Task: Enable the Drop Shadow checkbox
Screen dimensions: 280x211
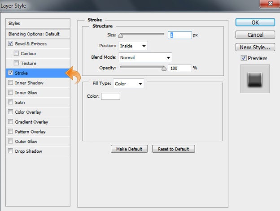Action: pos(10,151)
